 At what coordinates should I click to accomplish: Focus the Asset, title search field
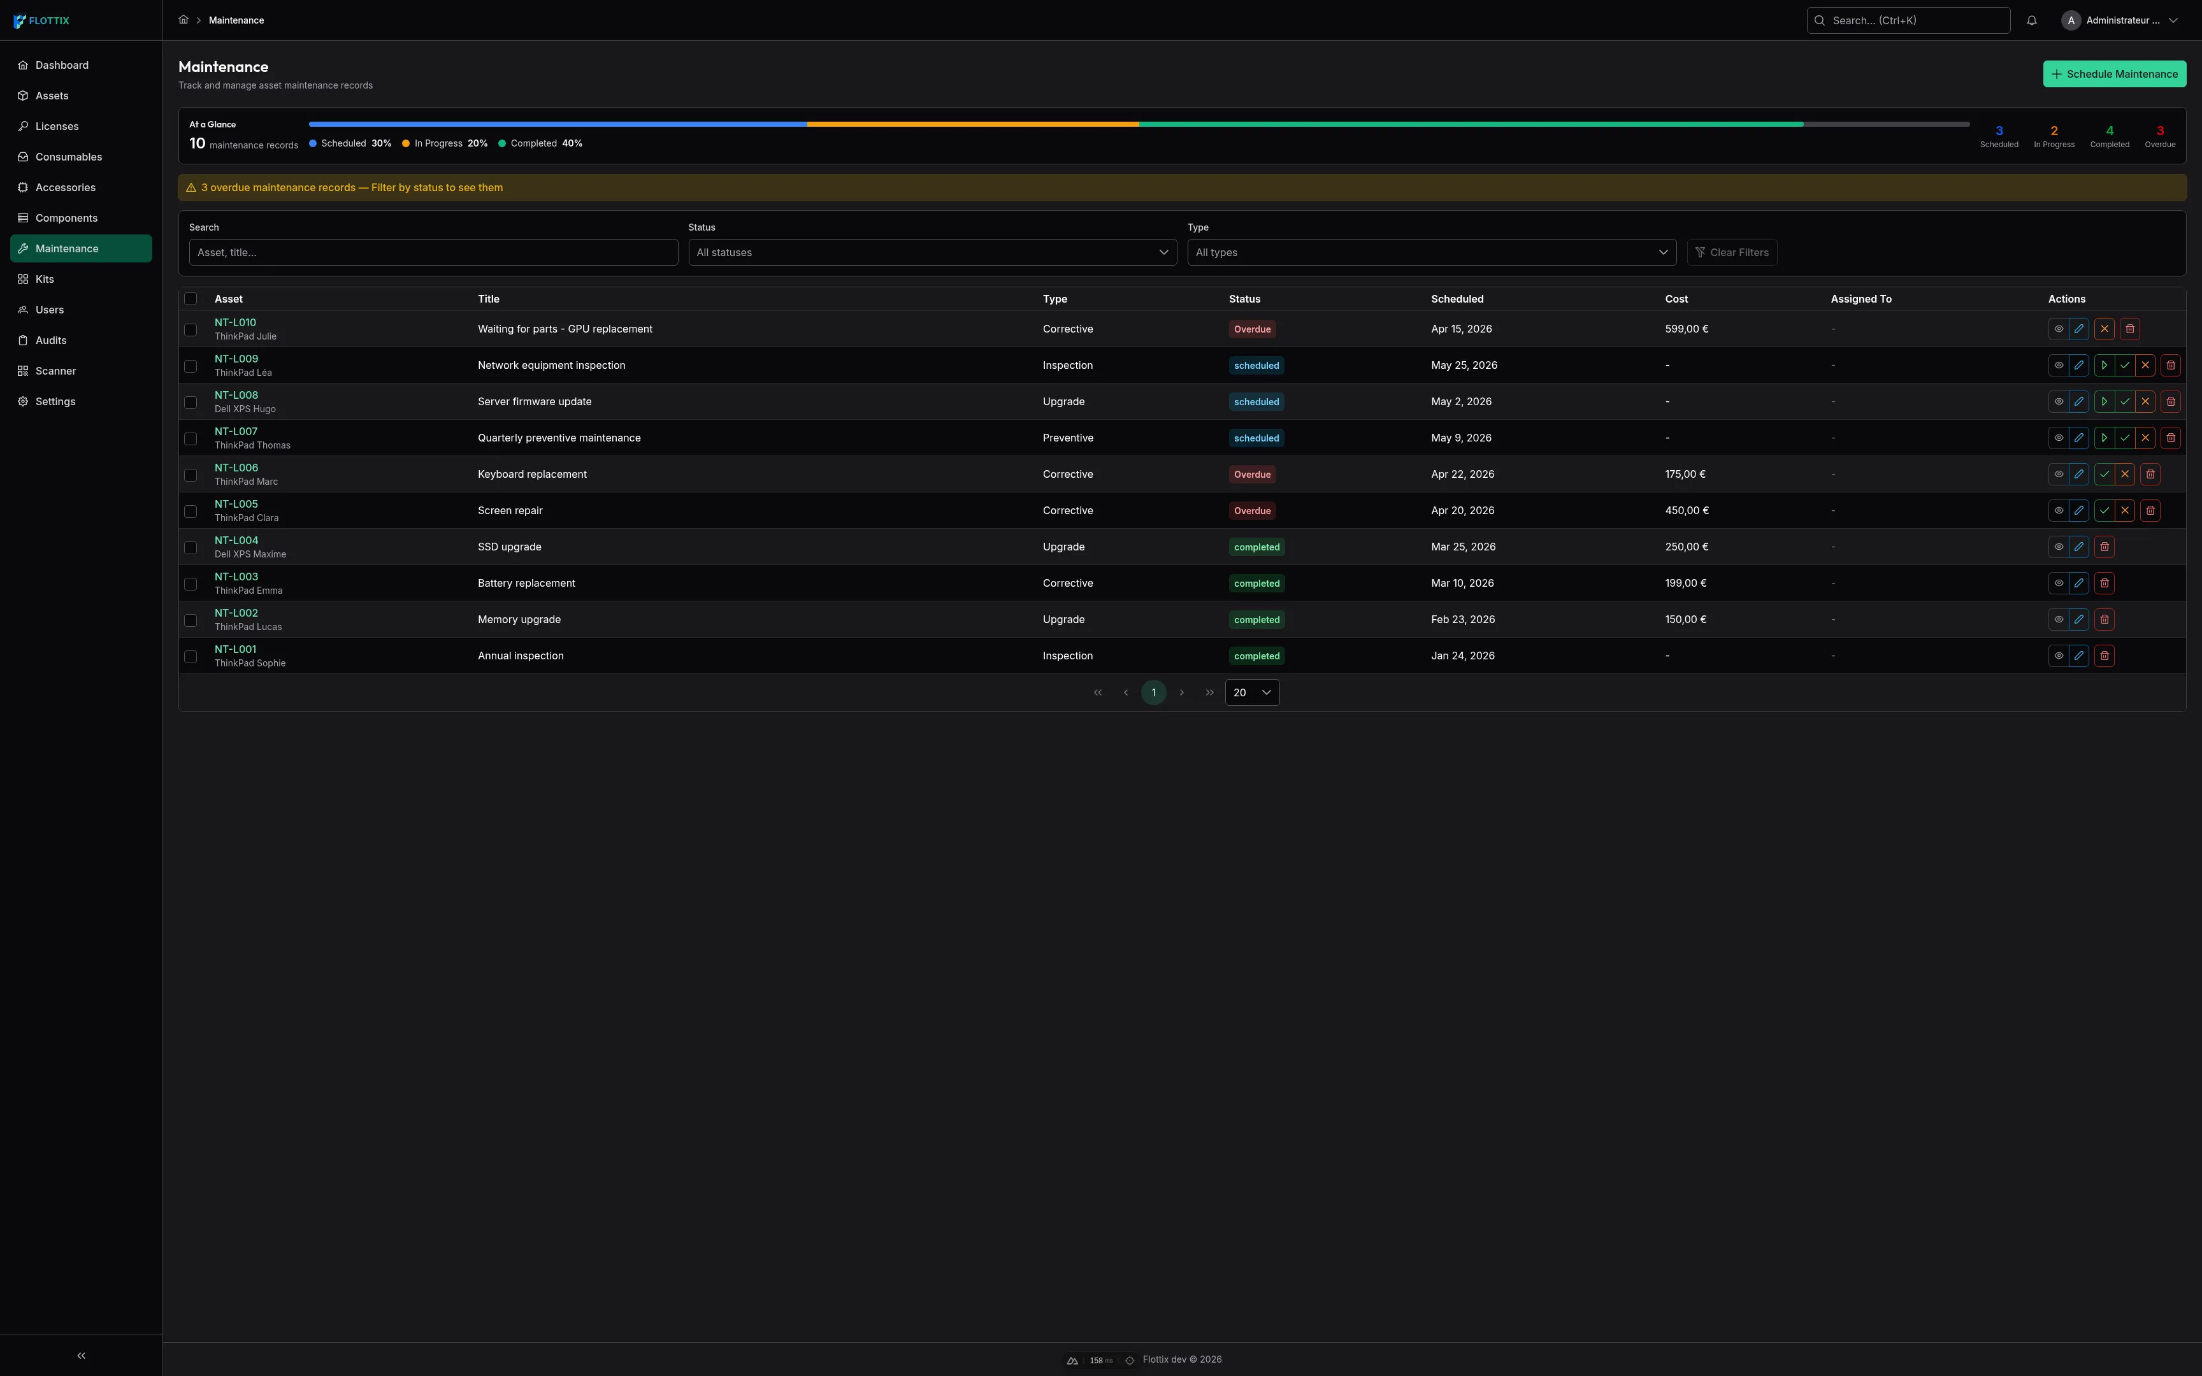coord(433,252)
